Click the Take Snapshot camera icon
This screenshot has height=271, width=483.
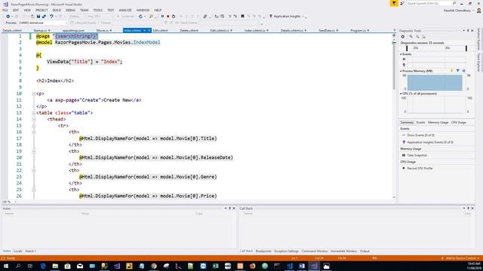point(404,156)
